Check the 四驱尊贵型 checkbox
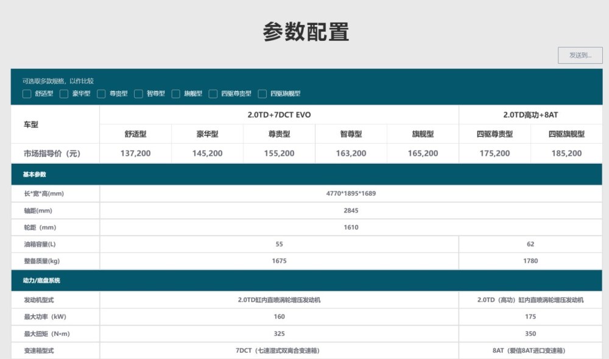The image size is (609, 359). click(213, 94)
